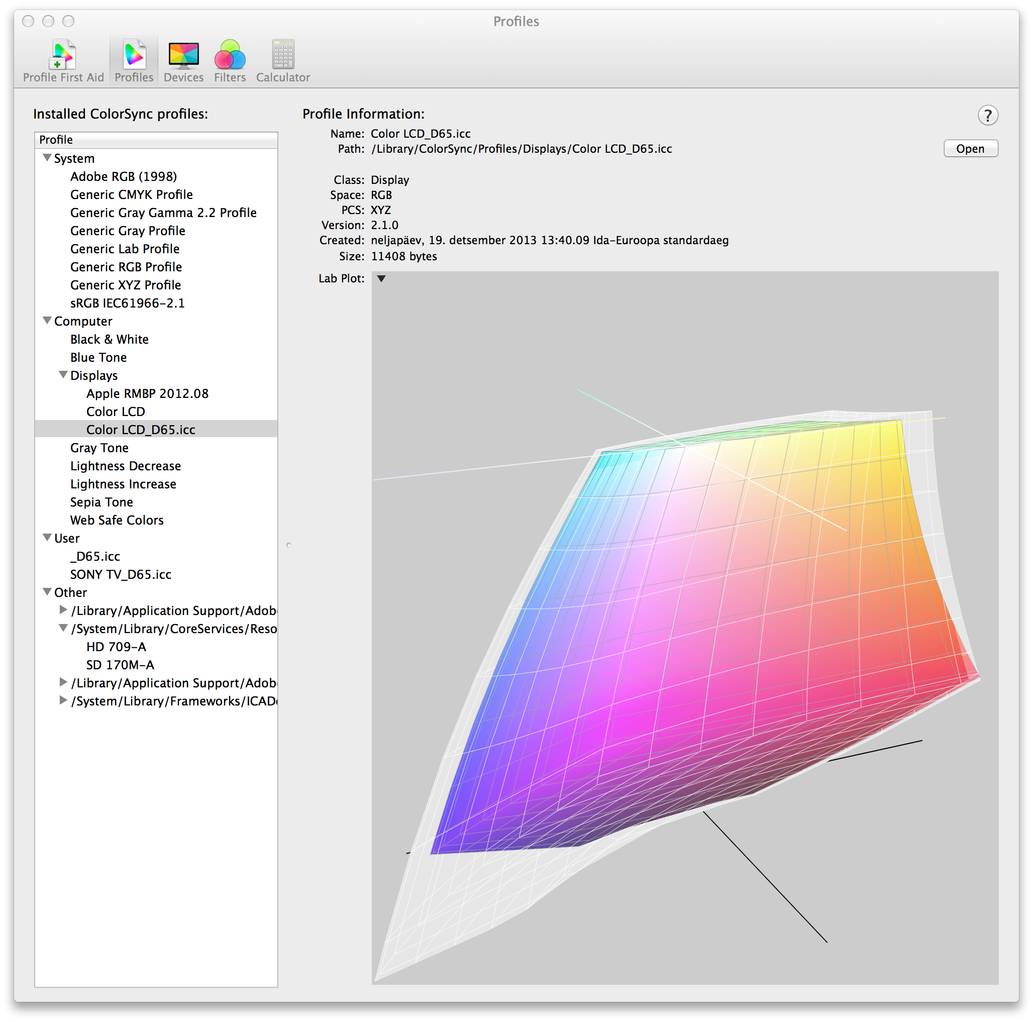Collapse the Displays folder triangle
This screenshot has width=1033, height=1022.
(x=63, y=375)
